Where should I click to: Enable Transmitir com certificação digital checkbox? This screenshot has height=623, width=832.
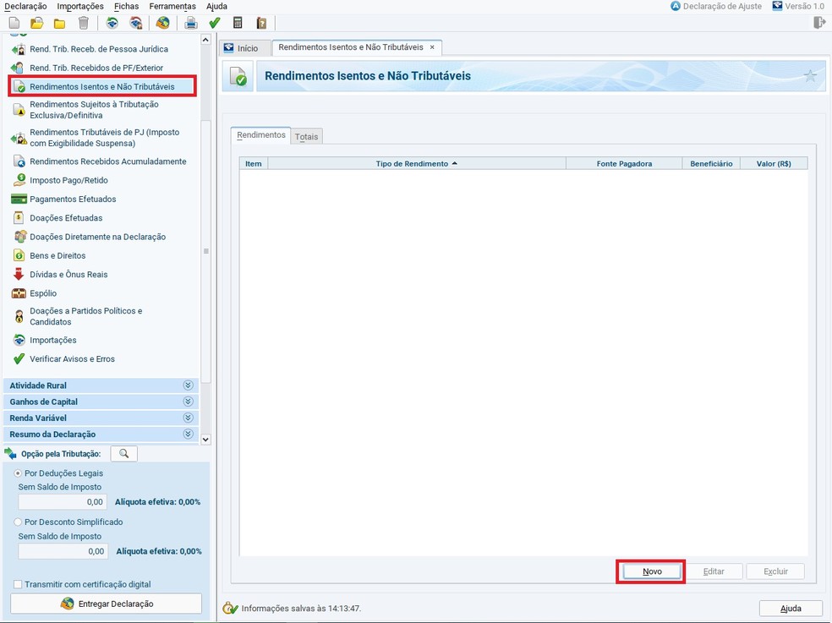click(18, 584)
